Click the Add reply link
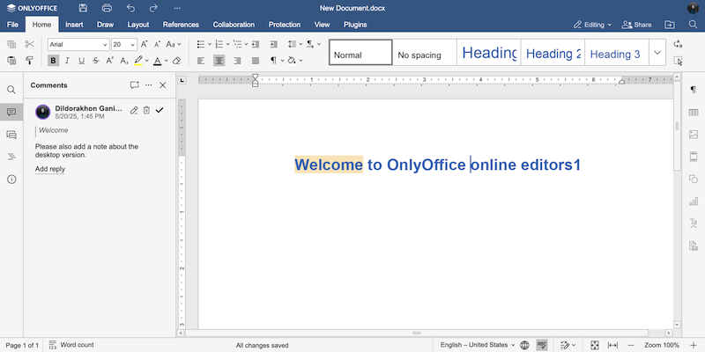 (50, 169)
